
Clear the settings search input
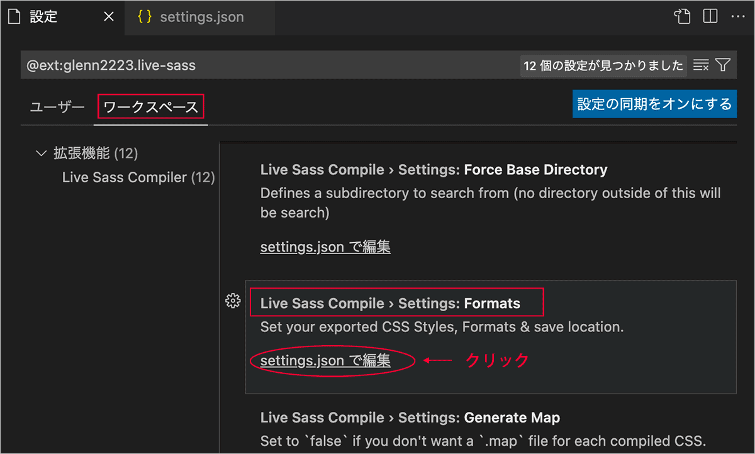[x=701, y=65]
